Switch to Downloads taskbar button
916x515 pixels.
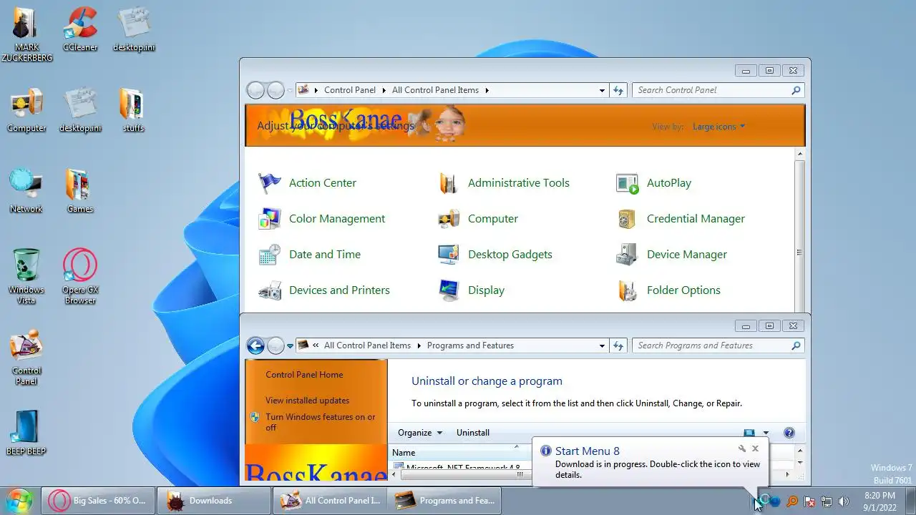pos(213,501)
